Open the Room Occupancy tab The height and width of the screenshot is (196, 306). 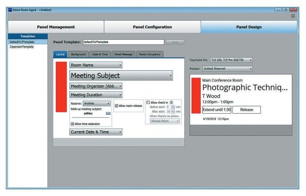pyautogui.click(x=150, y=54)
